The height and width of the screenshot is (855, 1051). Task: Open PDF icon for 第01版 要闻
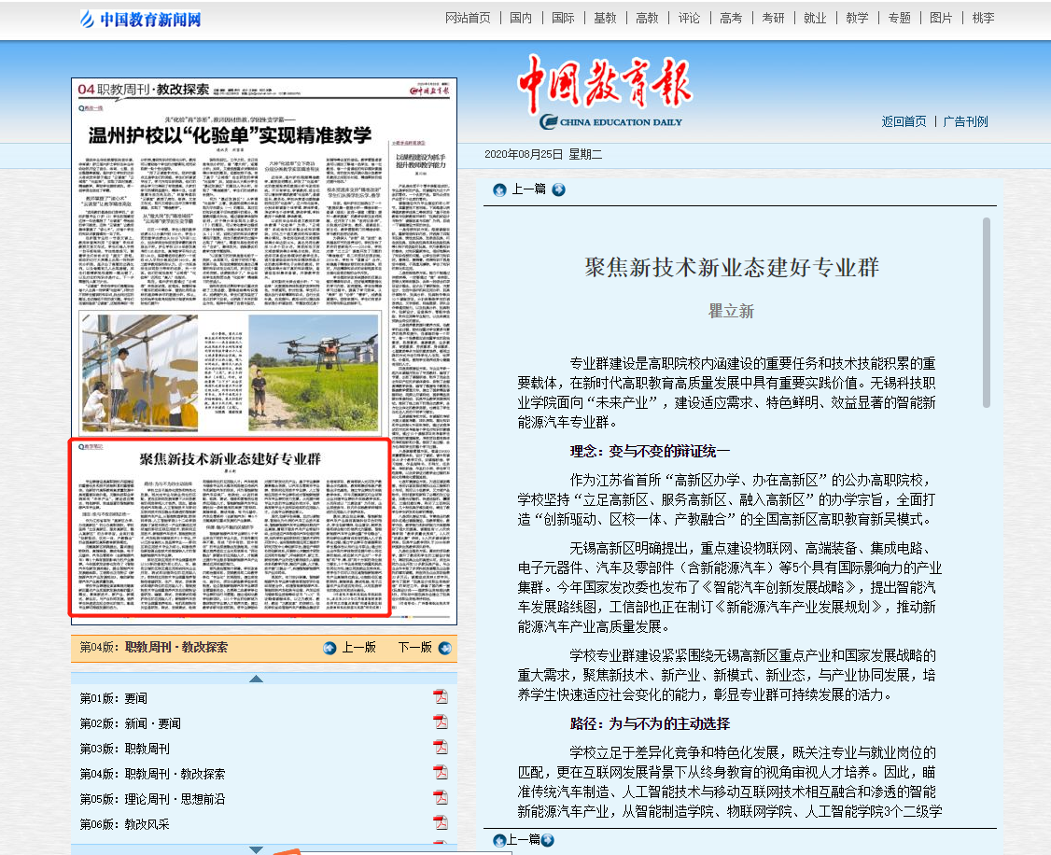click(x=440, y=697)
